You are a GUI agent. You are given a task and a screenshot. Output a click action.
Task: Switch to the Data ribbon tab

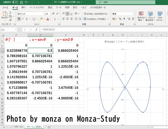coord(59,7)
